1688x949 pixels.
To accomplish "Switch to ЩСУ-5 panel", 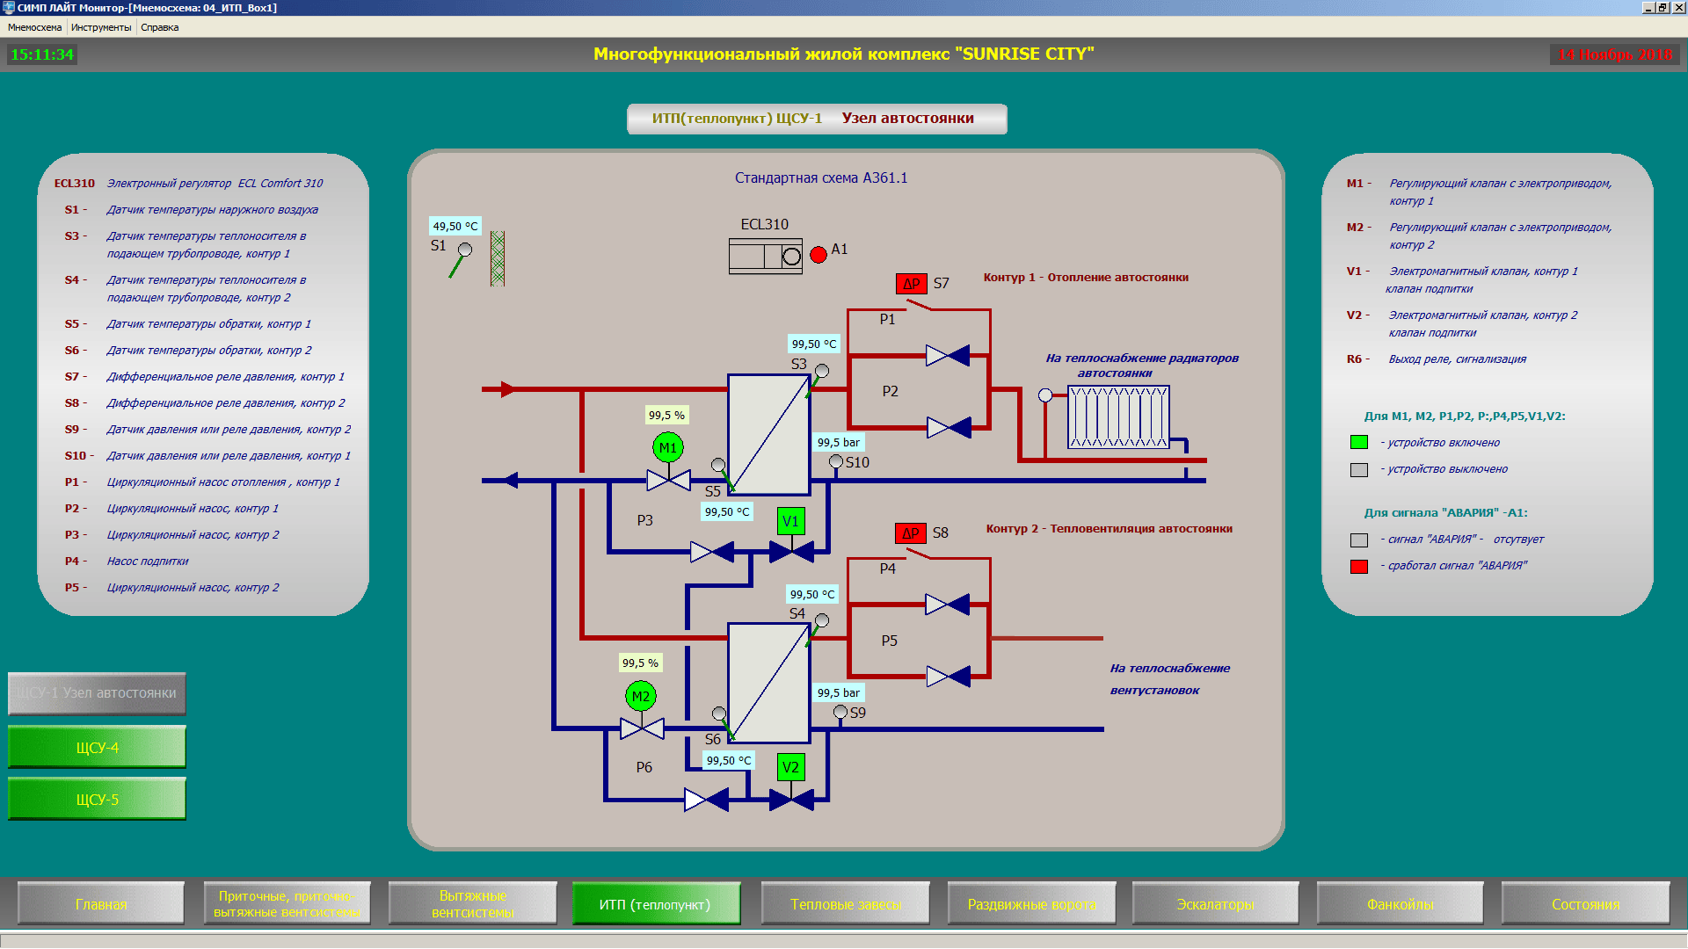I will point(97,800).
